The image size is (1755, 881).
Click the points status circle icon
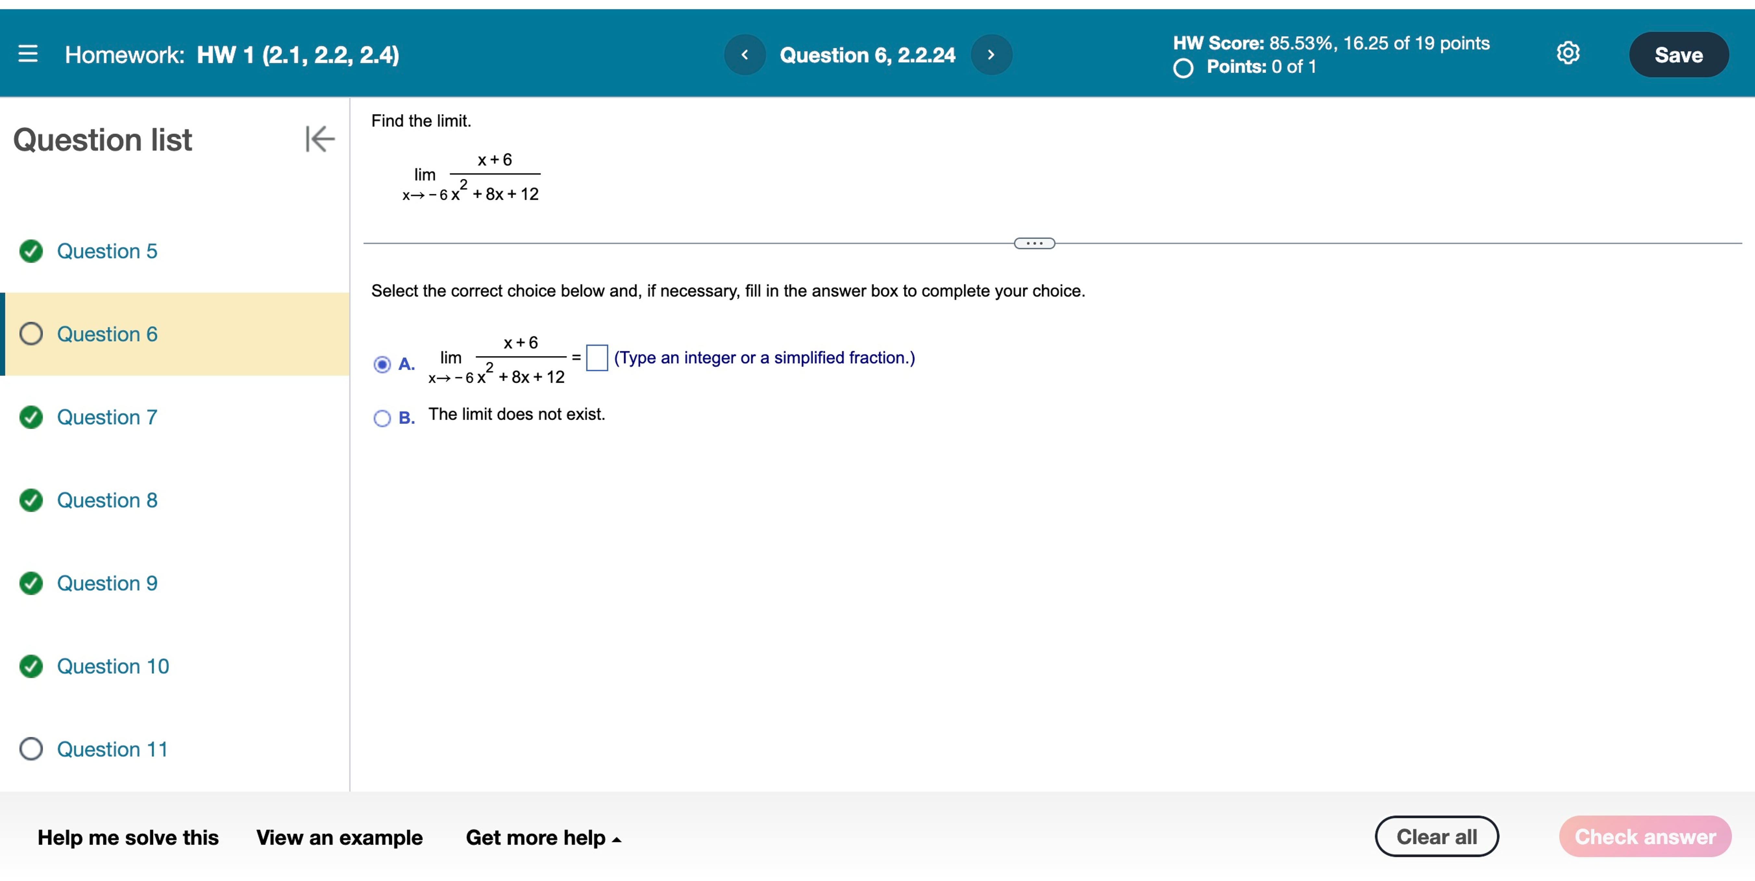point(1183,68)
